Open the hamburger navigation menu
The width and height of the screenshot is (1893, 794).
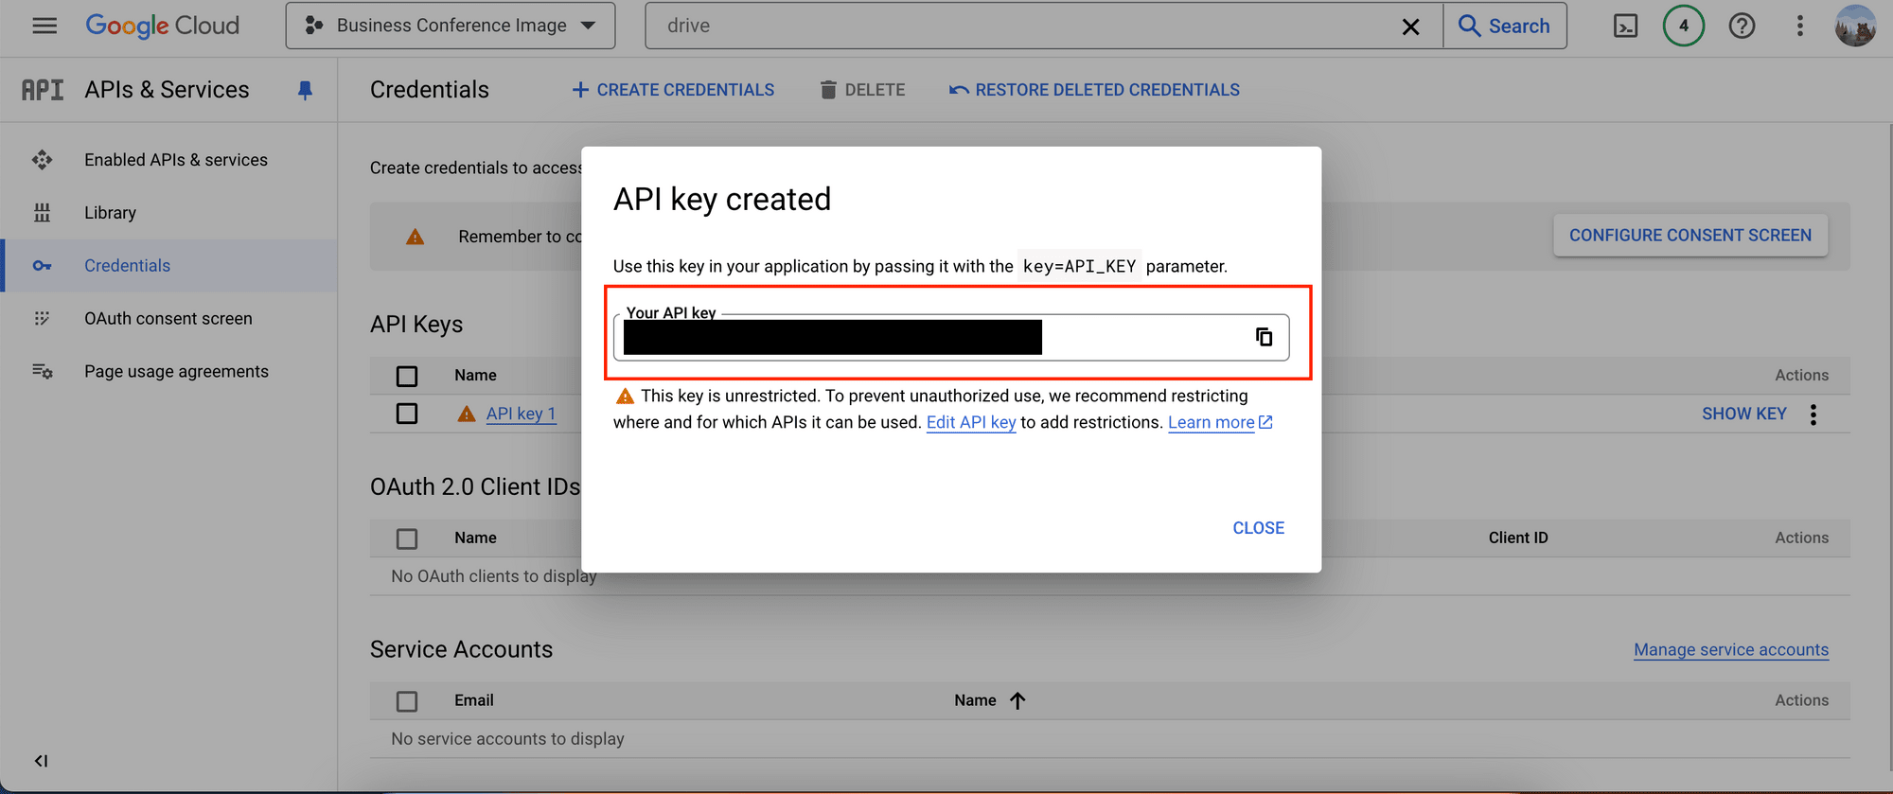point(44,26)
